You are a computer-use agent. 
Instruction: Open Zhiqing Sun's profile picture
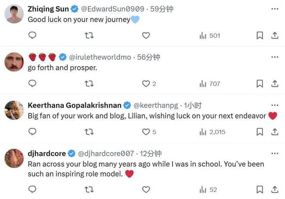click(14, 14)
